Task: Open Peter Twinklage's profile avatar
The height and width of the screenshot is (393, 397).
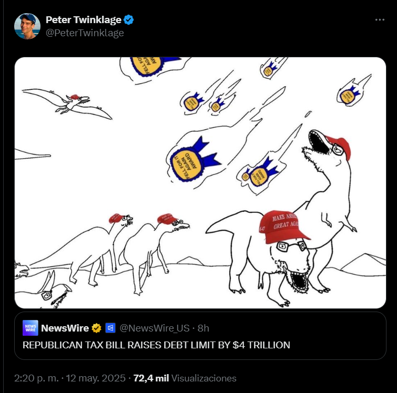Action: tap(27, 26)
